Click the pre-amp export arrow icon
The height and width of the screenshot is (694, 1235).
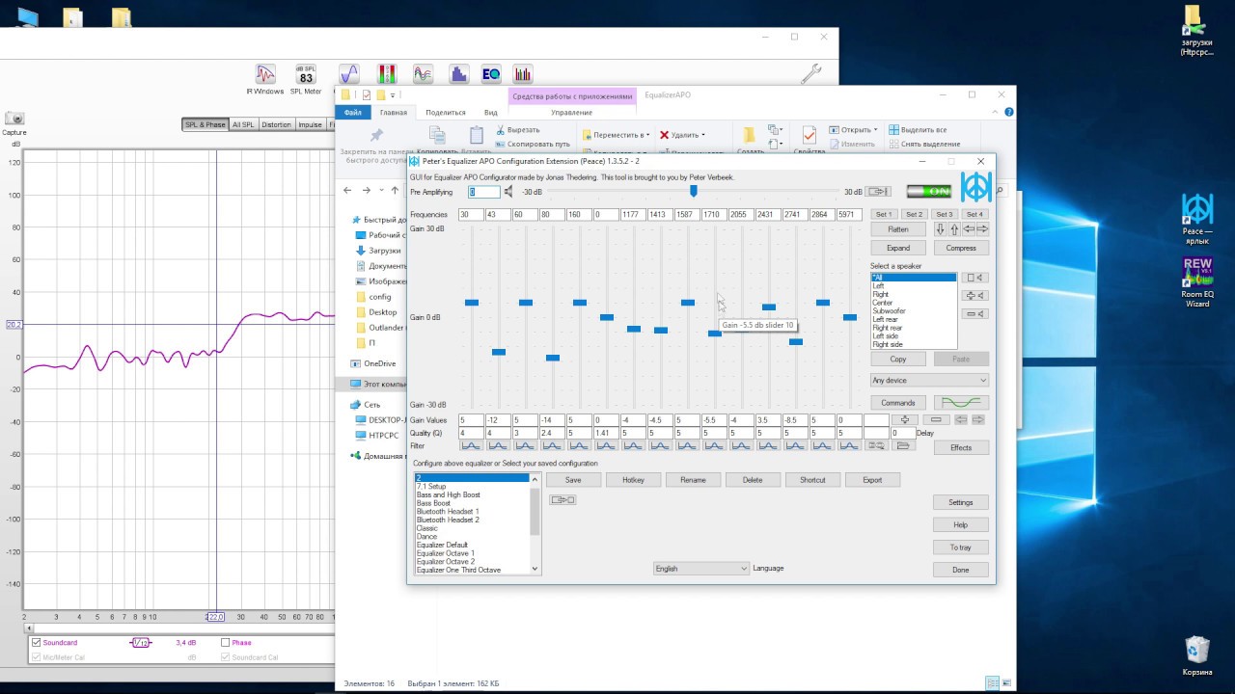(877, 192)
